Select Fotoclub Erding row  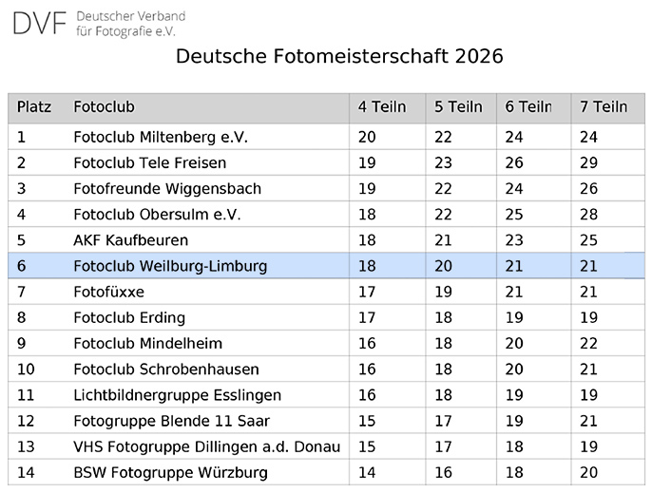326,317
